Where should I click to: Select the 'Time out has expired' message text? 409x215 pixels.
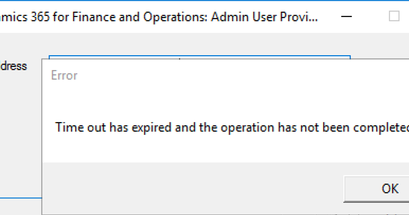point(232,127)
